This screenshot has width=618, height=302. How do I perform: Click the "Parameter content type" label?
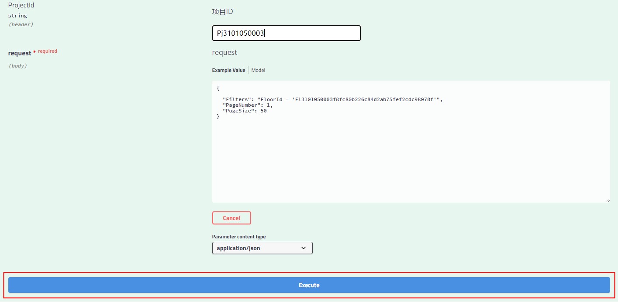[238, 237]
